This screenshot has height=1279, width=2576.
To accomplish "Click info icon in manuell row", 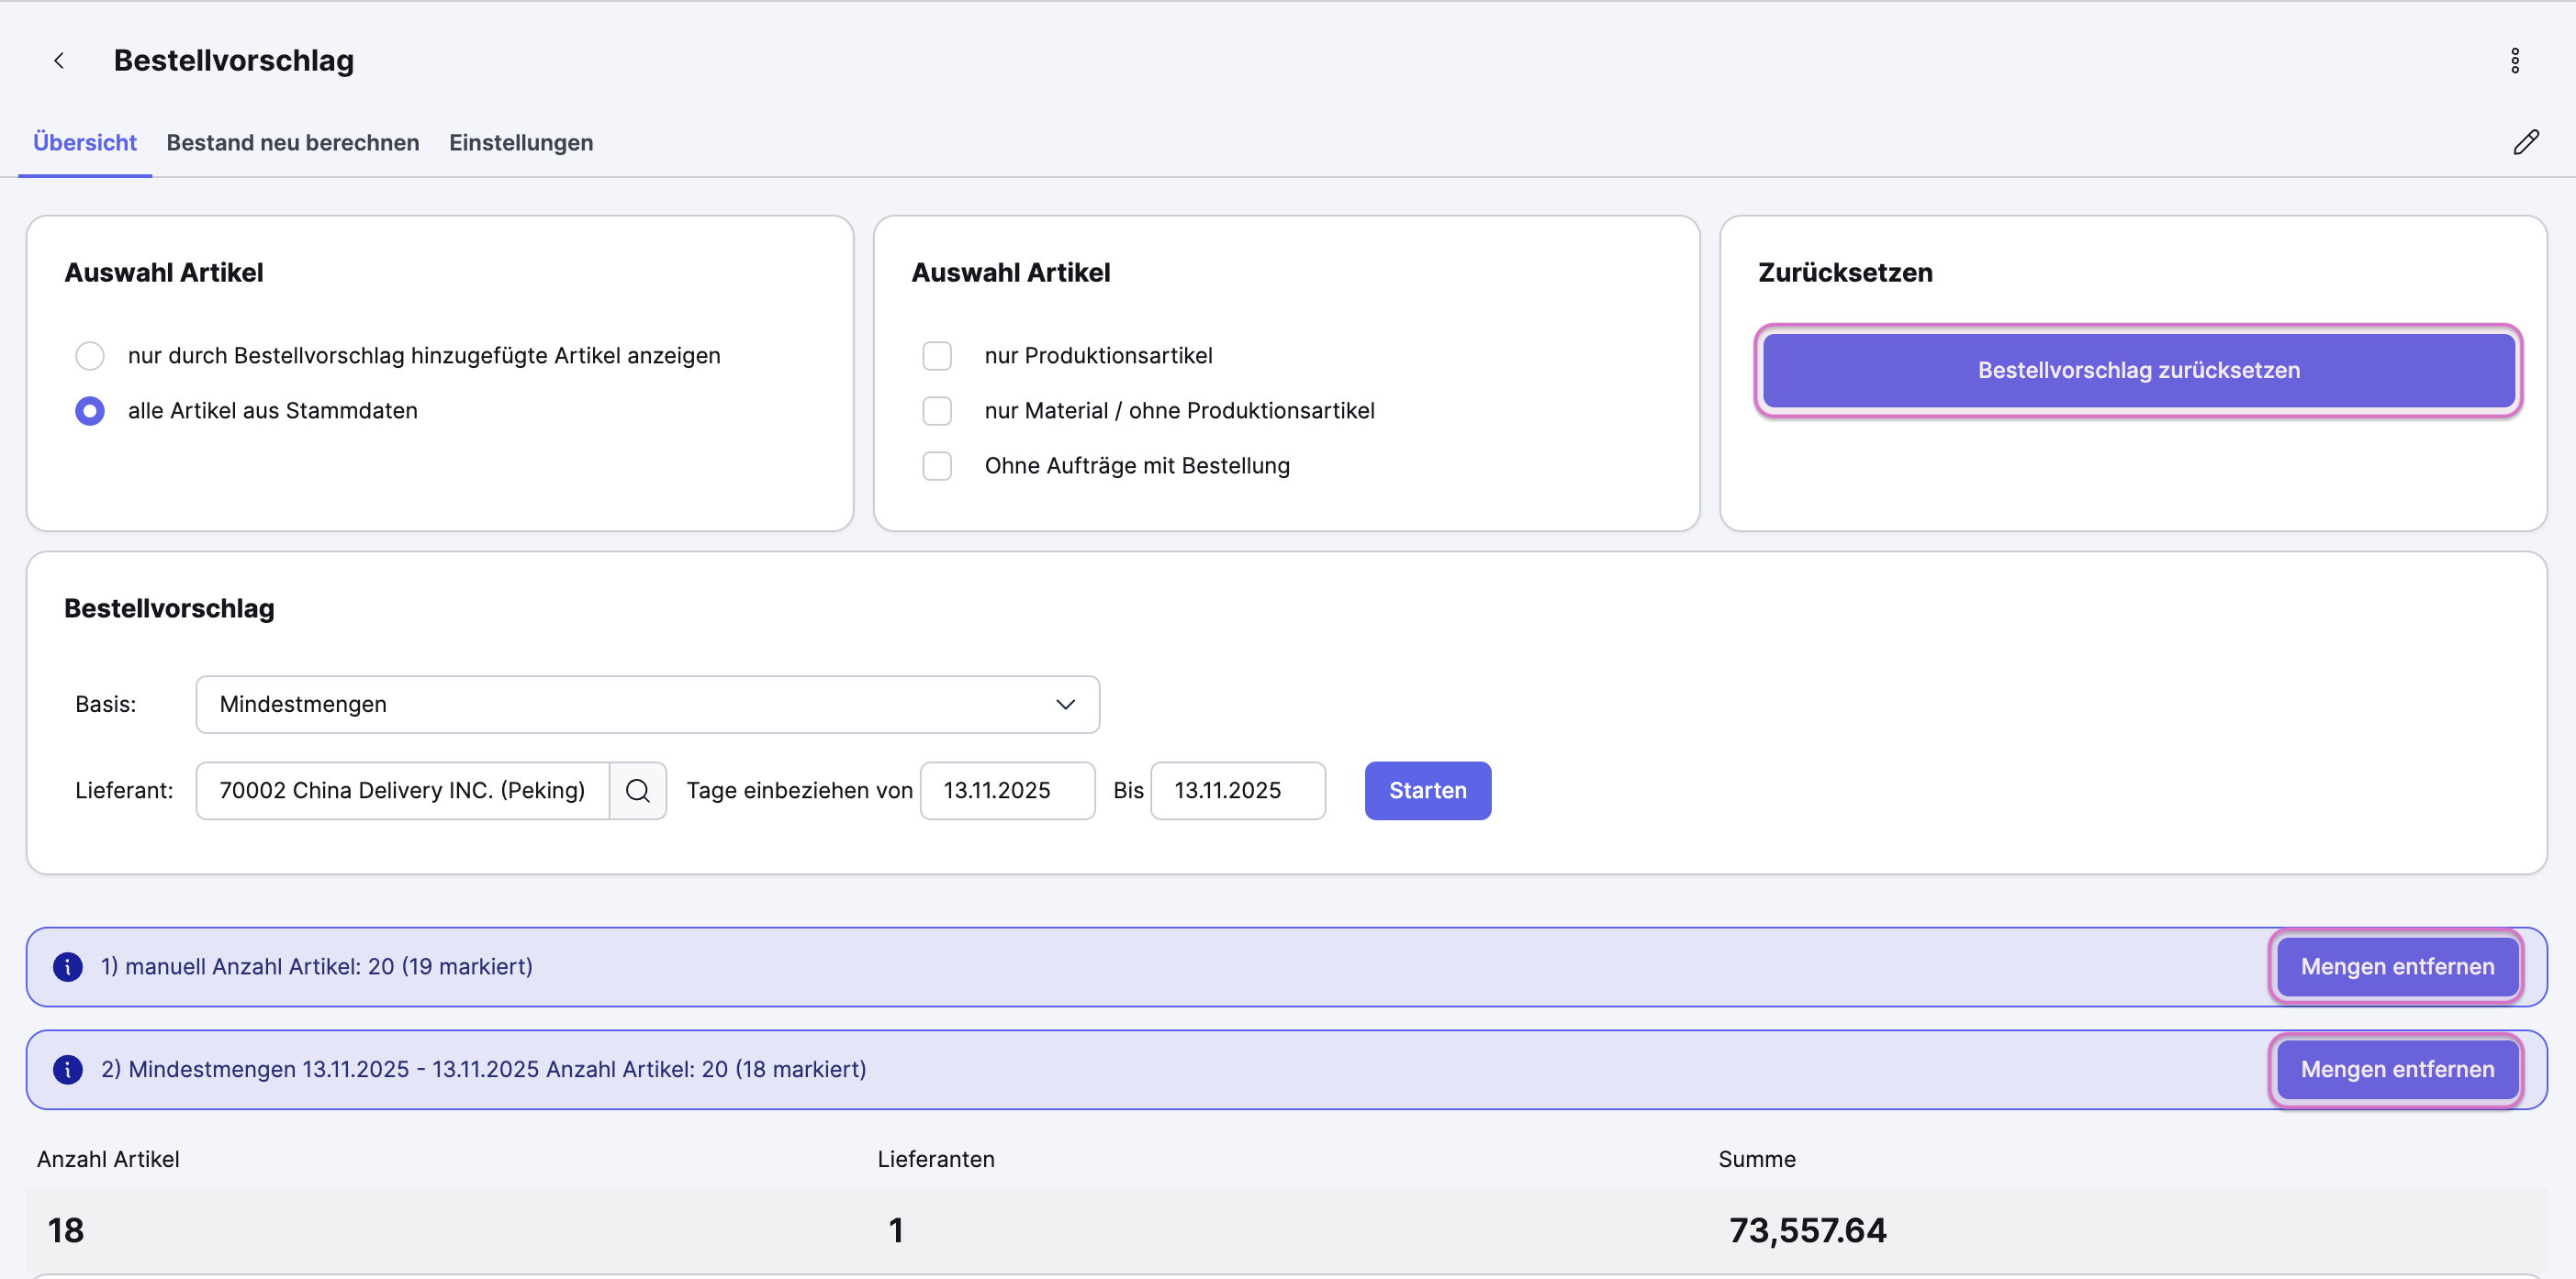I will pyautogui.click(x=68, y=966).
